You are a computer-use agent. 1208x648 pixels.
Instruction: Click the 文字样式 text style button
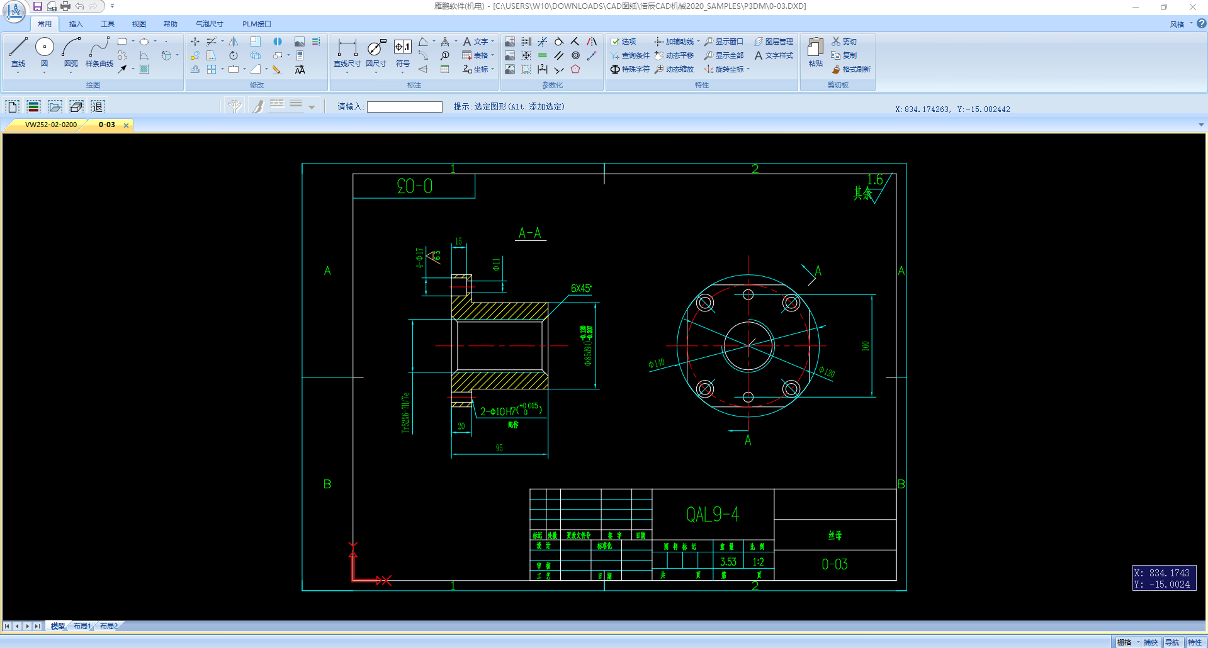point(774,55)
